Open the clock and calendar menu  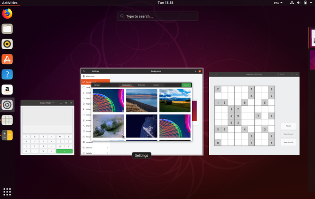click(x=165, y=3)
